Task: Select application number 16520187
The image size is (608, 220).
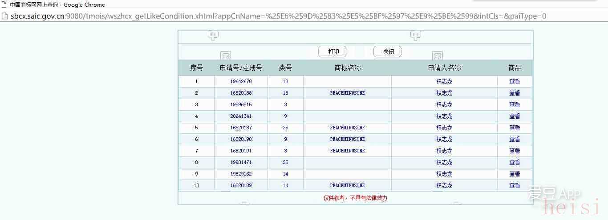Action: tap(241, 128)
